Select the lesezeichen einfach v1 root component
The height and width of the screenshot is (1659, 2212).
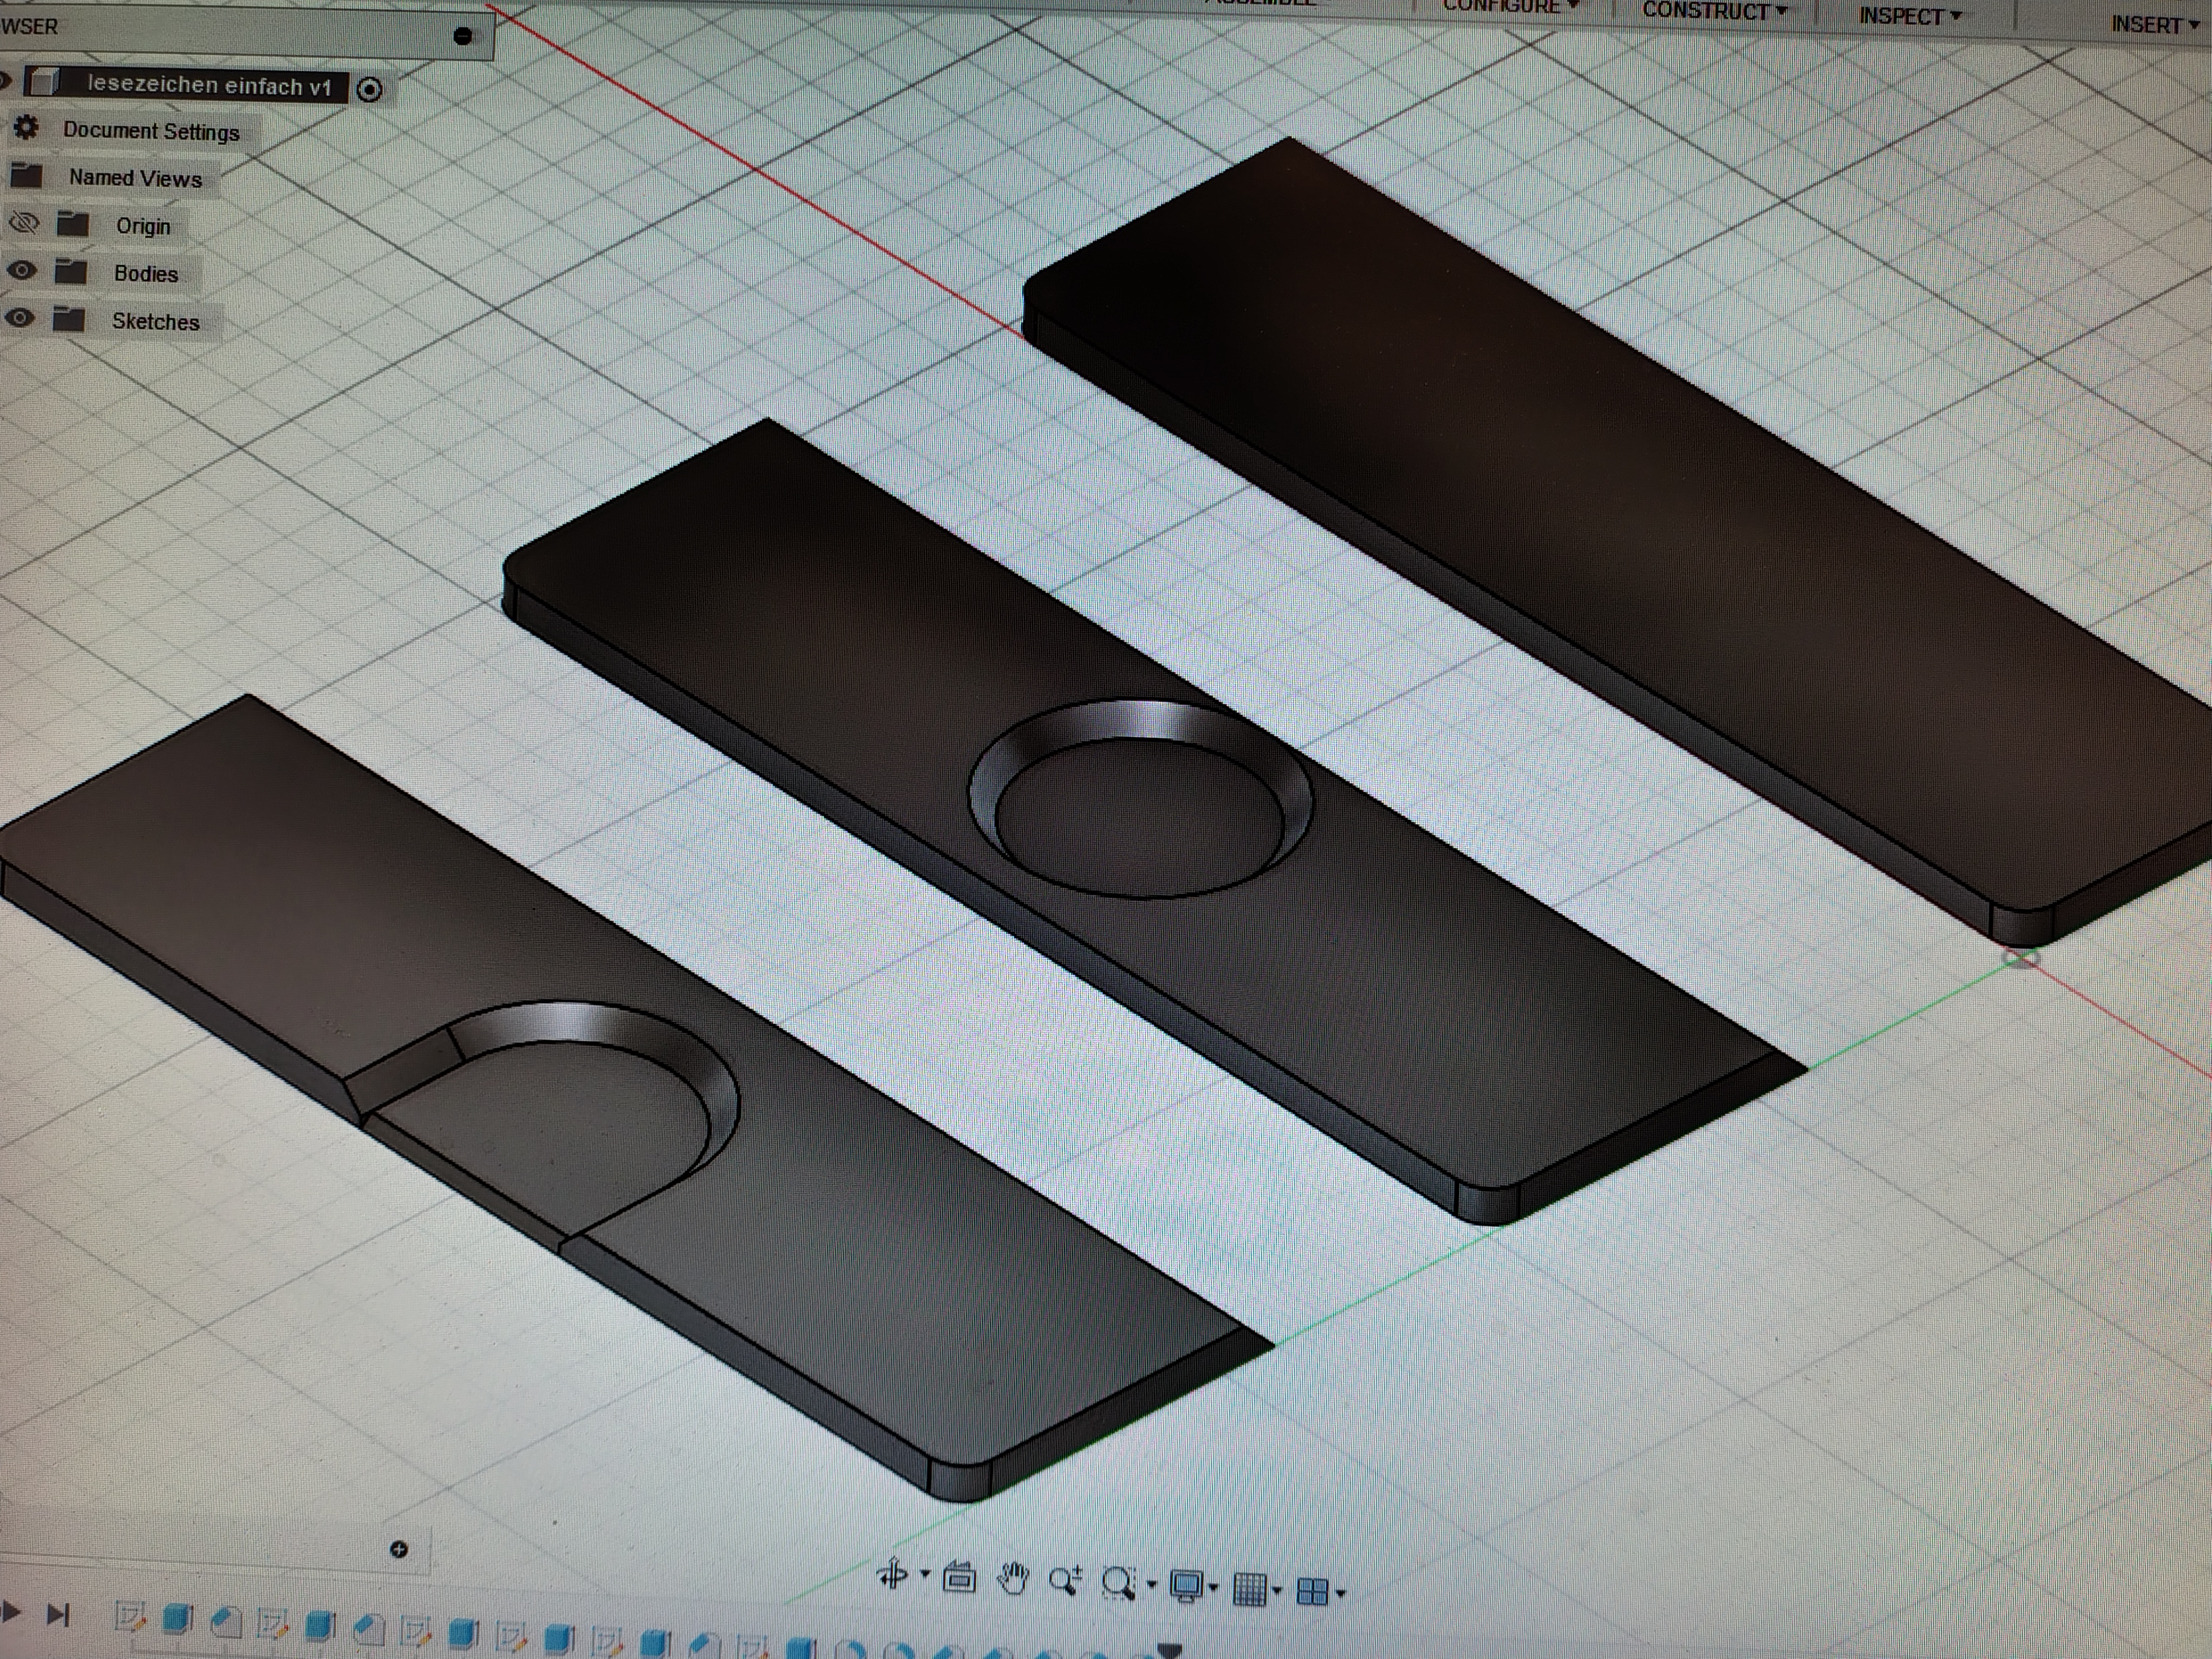209,86
